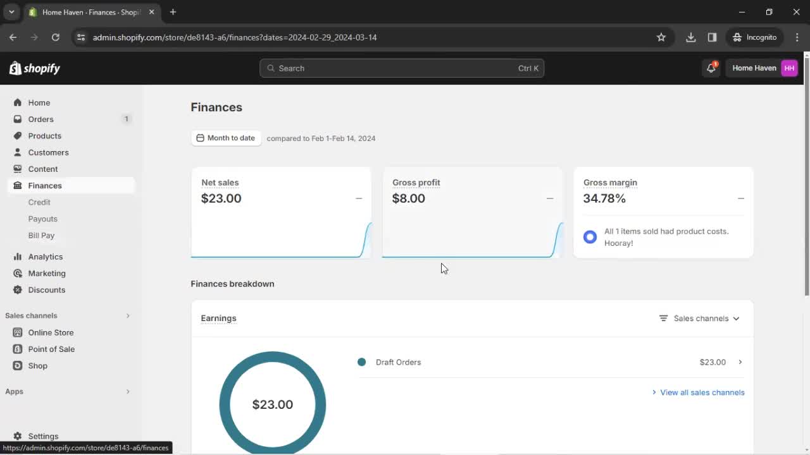Image resolution: width=810 pixels, height=455 pixels.
Task: Go to Bill Pay under Finances
Action: (x=41, y=235)
